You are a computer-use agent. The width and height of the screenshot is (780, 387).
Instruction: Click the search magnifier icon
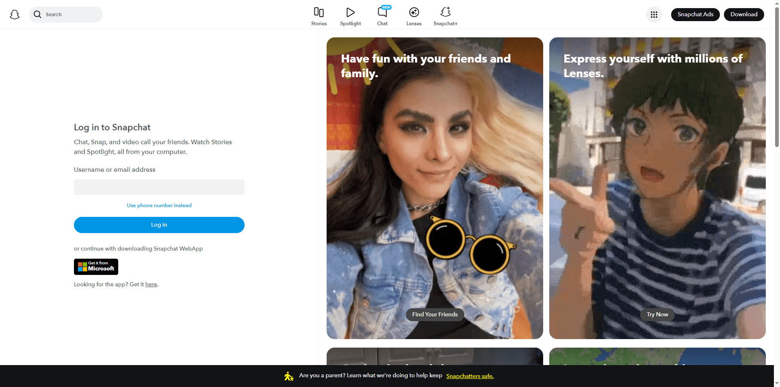click(x=37, y=15)
